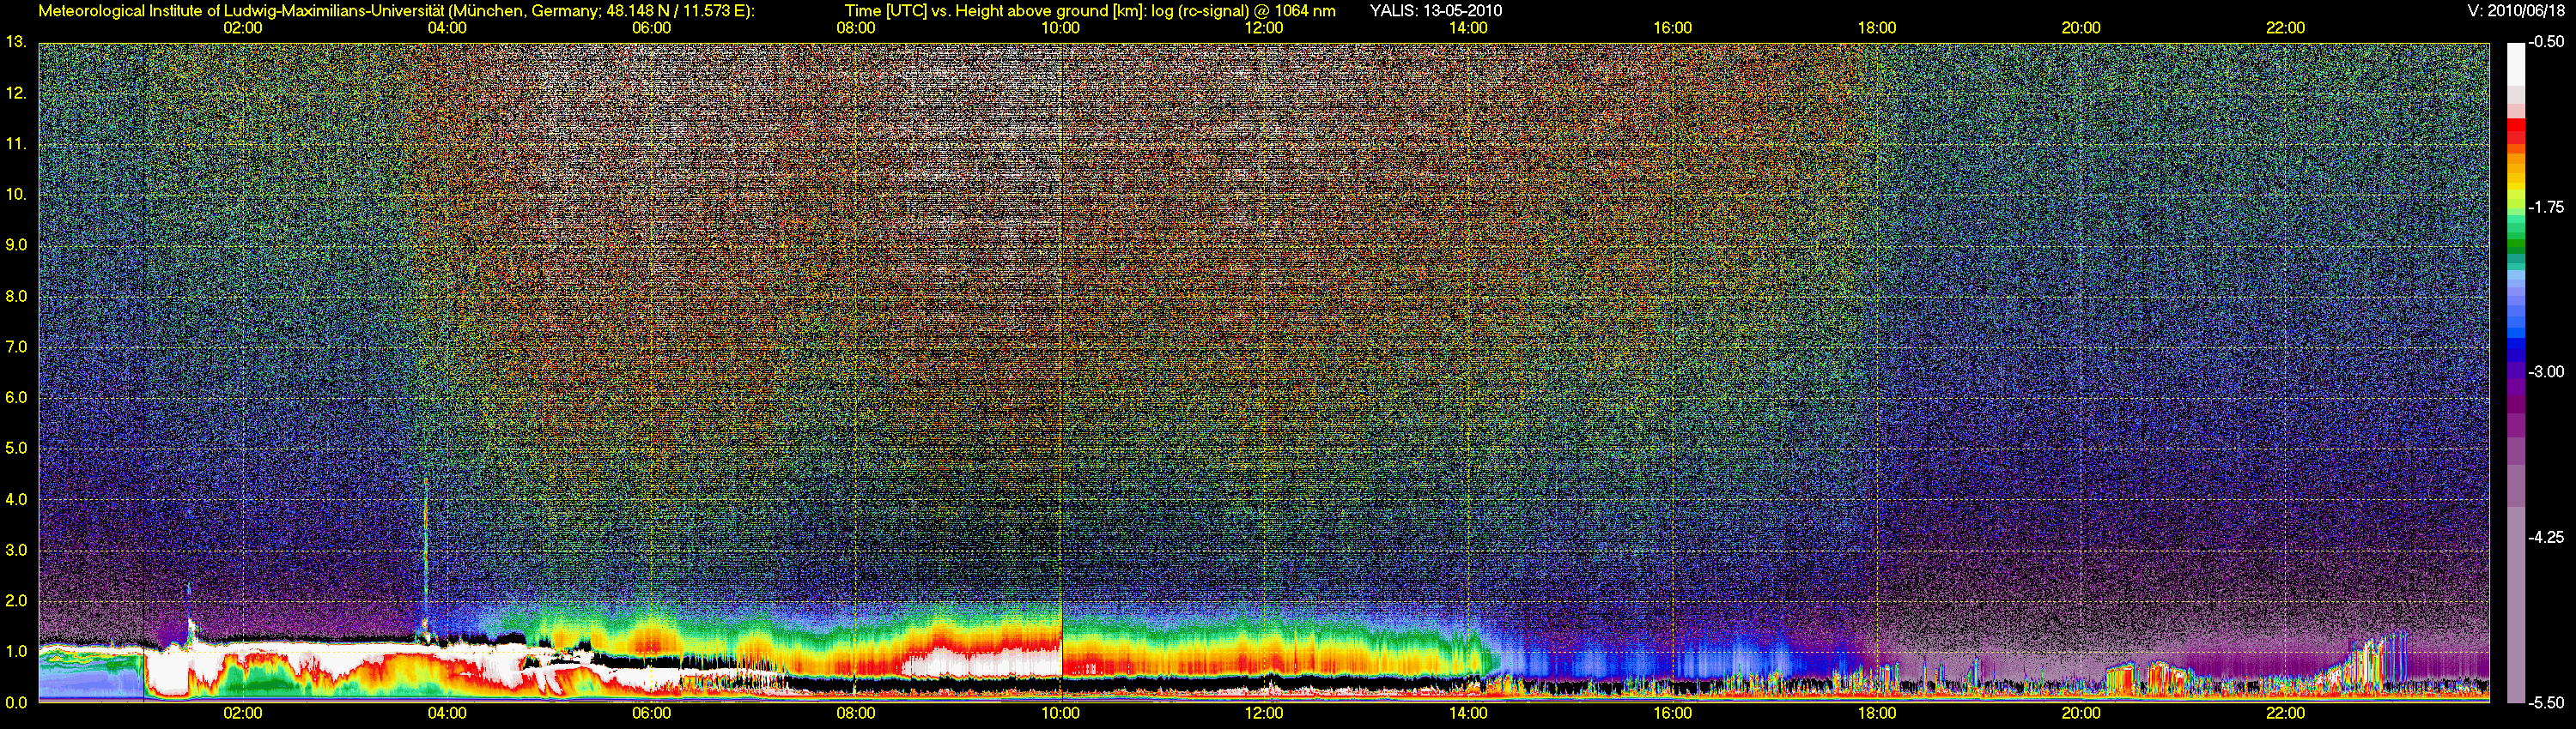The height and width of the screenshot is (729, 2576).
Task: Click the 10:00 label on the top time axis
Action: 1060,28
